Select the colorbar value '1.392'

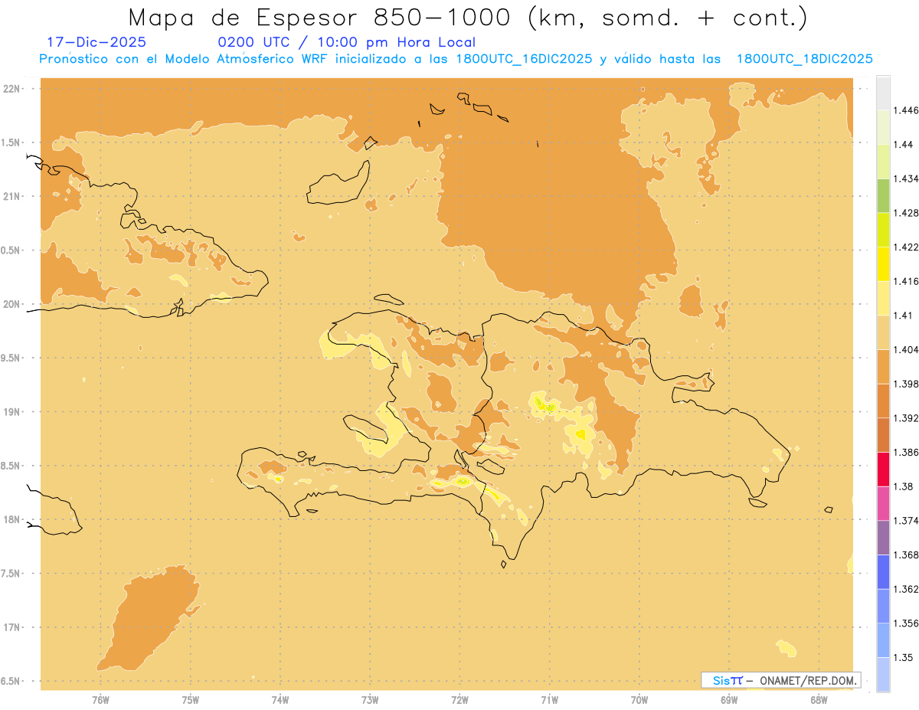tap(906, 418)
